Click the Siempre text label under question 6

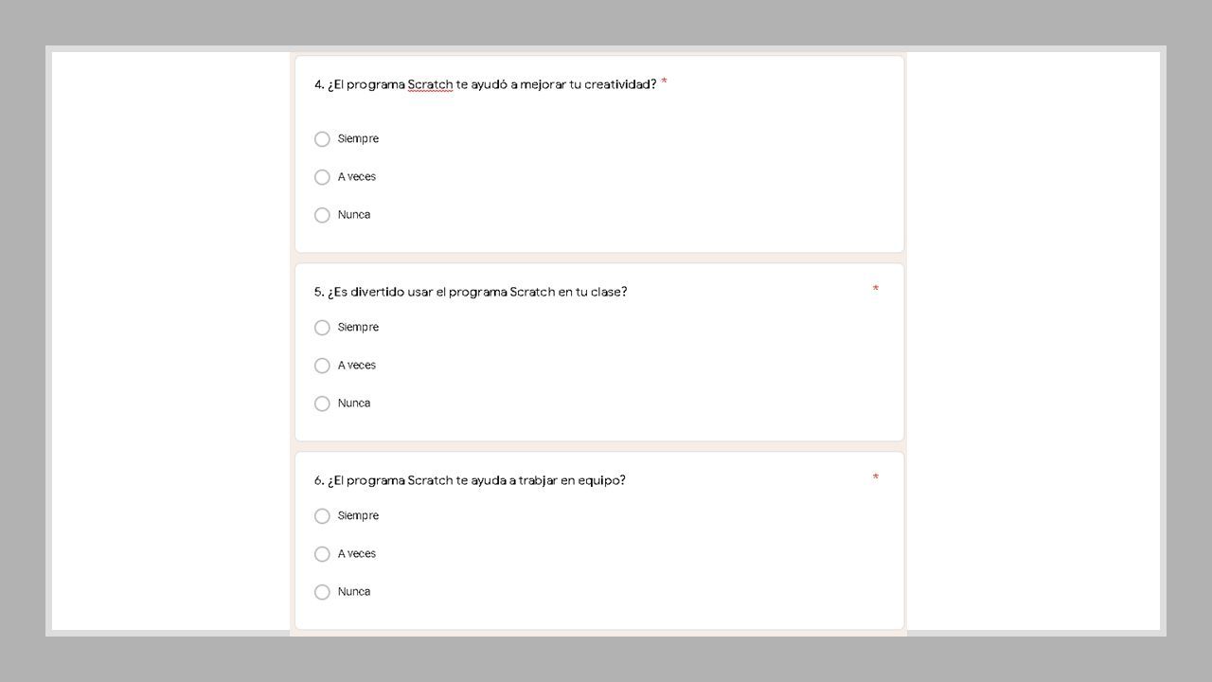(358, 516)
